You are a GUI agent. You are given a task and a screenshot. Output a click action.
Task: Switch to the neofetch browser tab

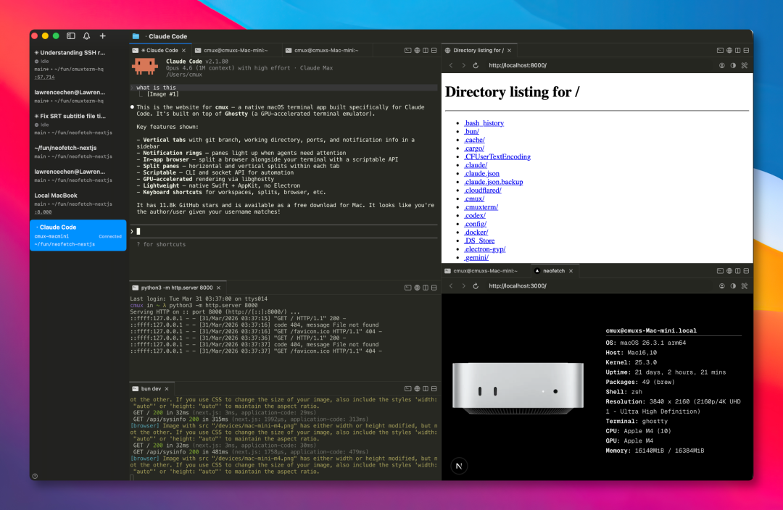(x=554, y=271)
